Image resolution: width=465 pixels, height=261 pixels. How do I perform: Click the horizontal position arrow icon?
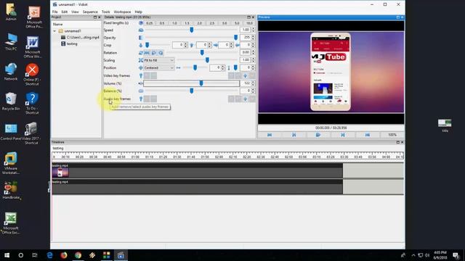pos(178,67)
